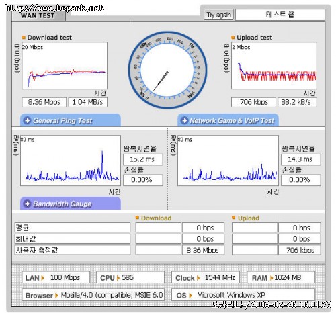Screen dimensions: 336x313
Task: Click the test status field showing 테스트 끝
Action: coord(280,15)
